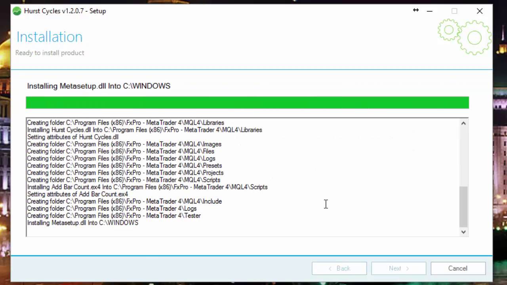Click the double-arrow resize icon in title bar
Viewport: 507px width, 285px height.
point(416,10)
